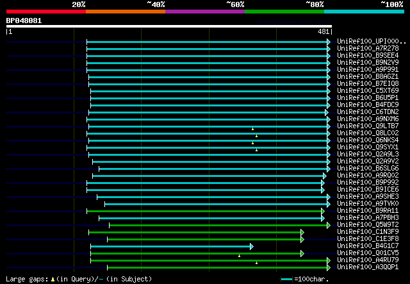Click the cyan ~100% legend segment
Image resolution: width=410 pixels, height=284 pixels.
tap(364, 12)
